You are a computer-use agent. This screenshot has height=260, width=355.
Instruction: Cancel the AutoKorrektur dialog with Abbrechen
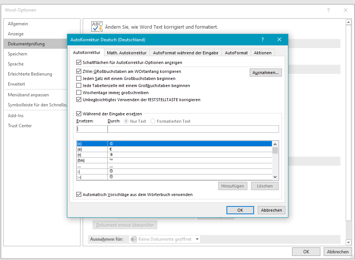272,210
